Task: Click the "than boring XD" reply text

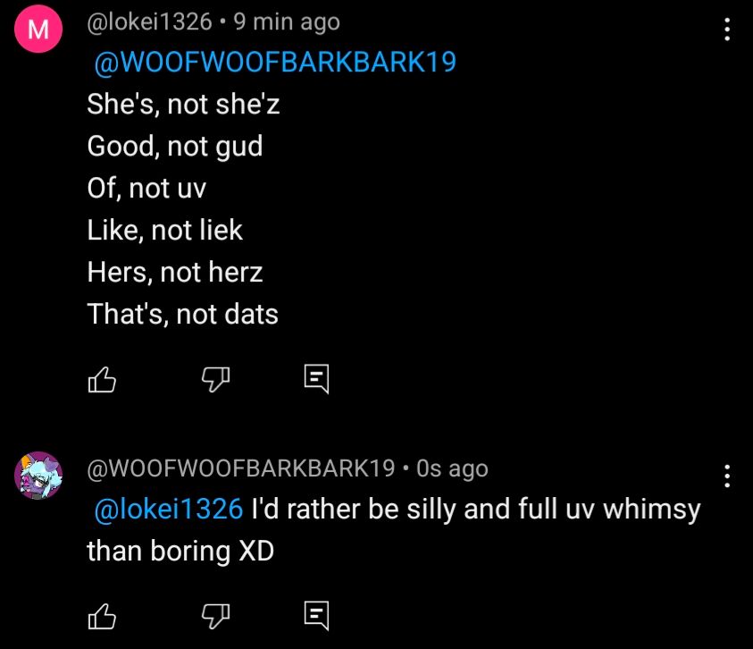Action: (x=180, y=551)
